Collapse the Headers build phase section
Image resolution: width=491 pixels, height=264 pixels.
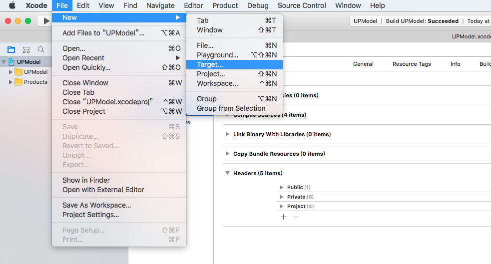228,173
